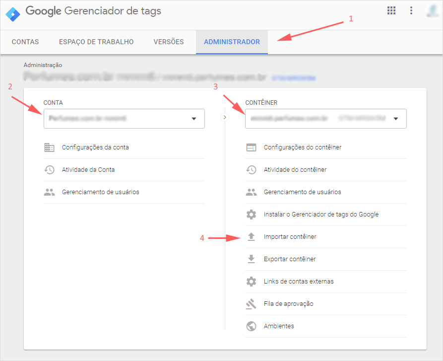Click the Google Gerenciador de tags title
This screenshot has height=361, width=443.
tap(93, 11)
